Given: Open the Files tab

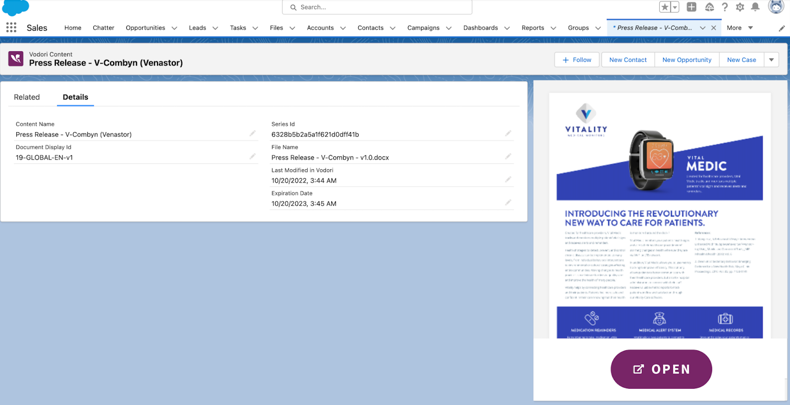Looking at the screenshot, I should tap(276, 28).
